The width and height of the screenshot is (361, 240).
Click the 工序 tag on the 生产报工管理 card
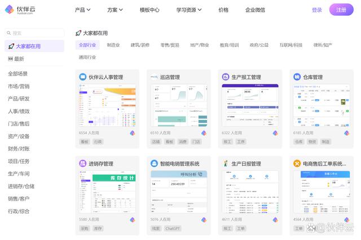click(x=241, y=141)
